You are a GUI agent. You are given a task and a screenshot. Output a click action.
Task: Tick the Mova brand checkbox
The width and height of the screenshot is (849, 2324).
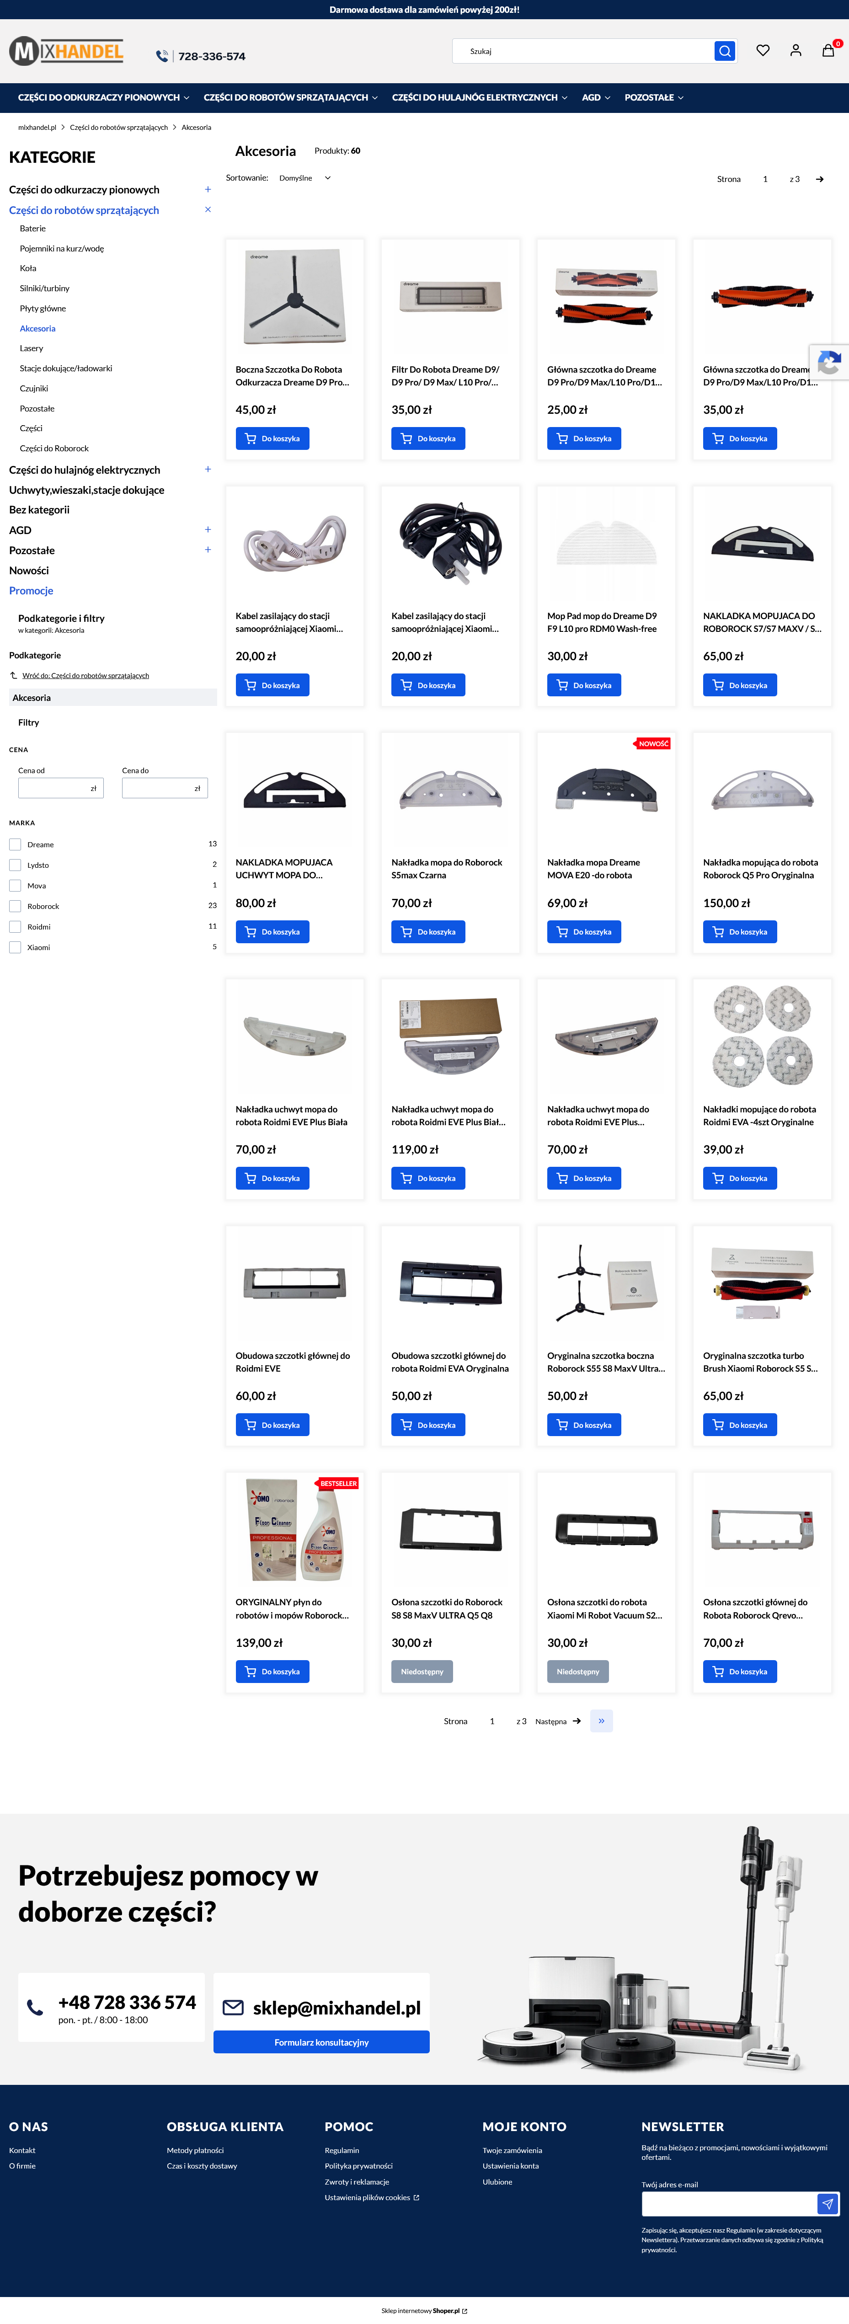[x=16, y=886]
